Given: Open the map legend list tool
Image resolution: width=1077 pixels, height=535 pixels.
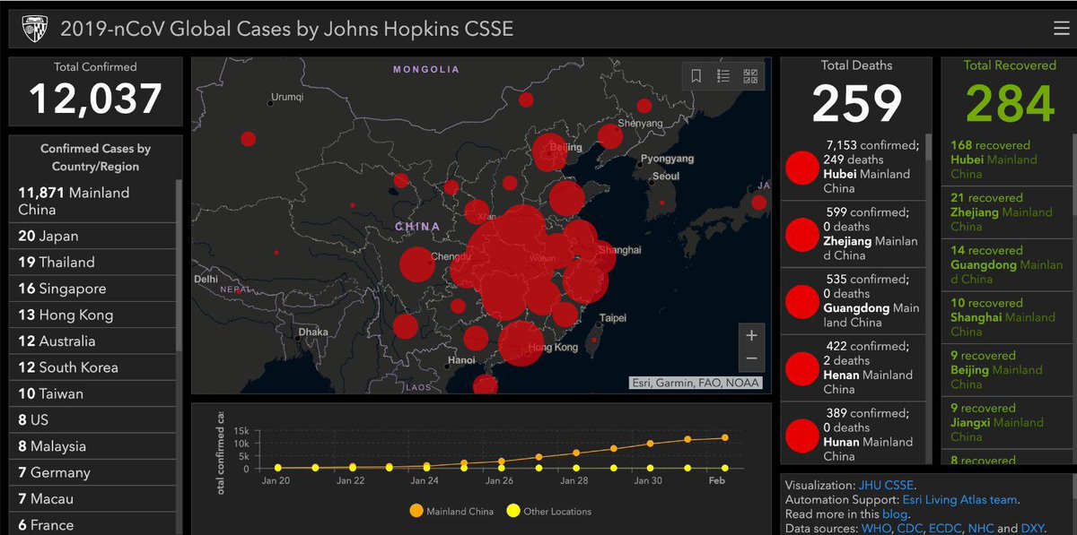Looking at the screenshot, I should (723, 76).
